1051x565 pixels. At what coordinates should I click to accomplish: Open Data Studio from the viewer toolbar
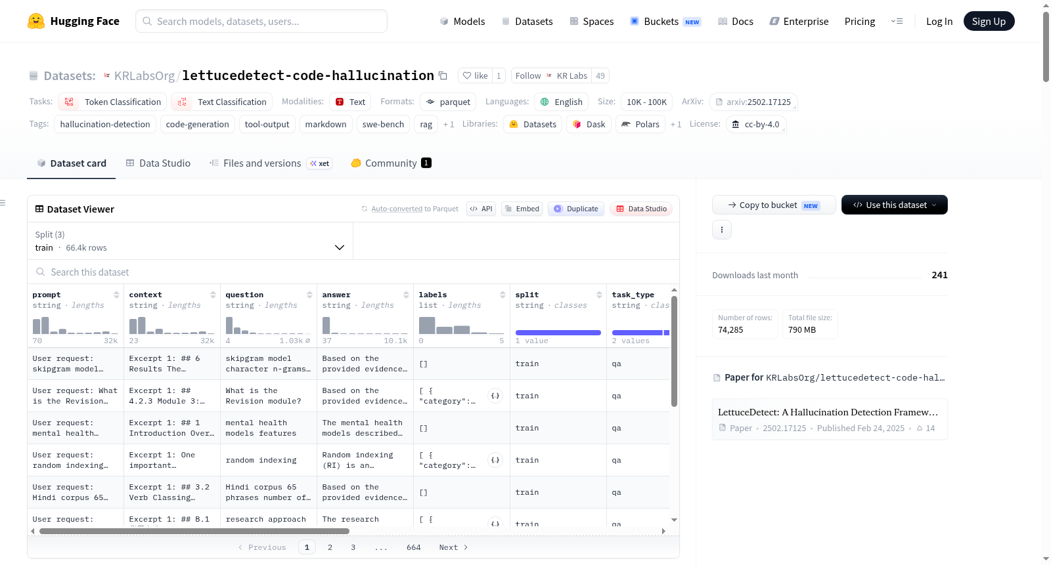pyautogui.click(x=641, y=209)
